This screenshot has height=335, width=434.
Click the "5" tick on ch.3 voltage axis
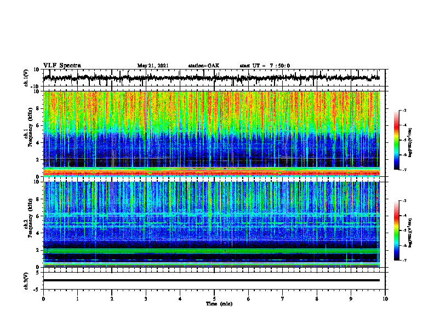coord(38,273)
